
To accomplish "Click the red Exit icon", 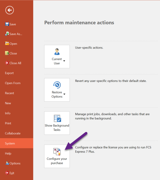I will (7, 173).
